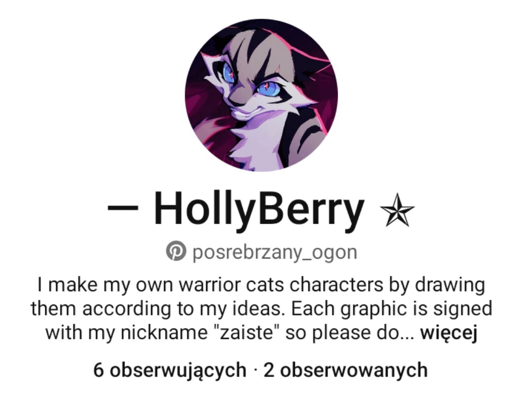The image size is (522, 400).
Task: Click the bio line starting with "them according"
Action: point(261,309)
